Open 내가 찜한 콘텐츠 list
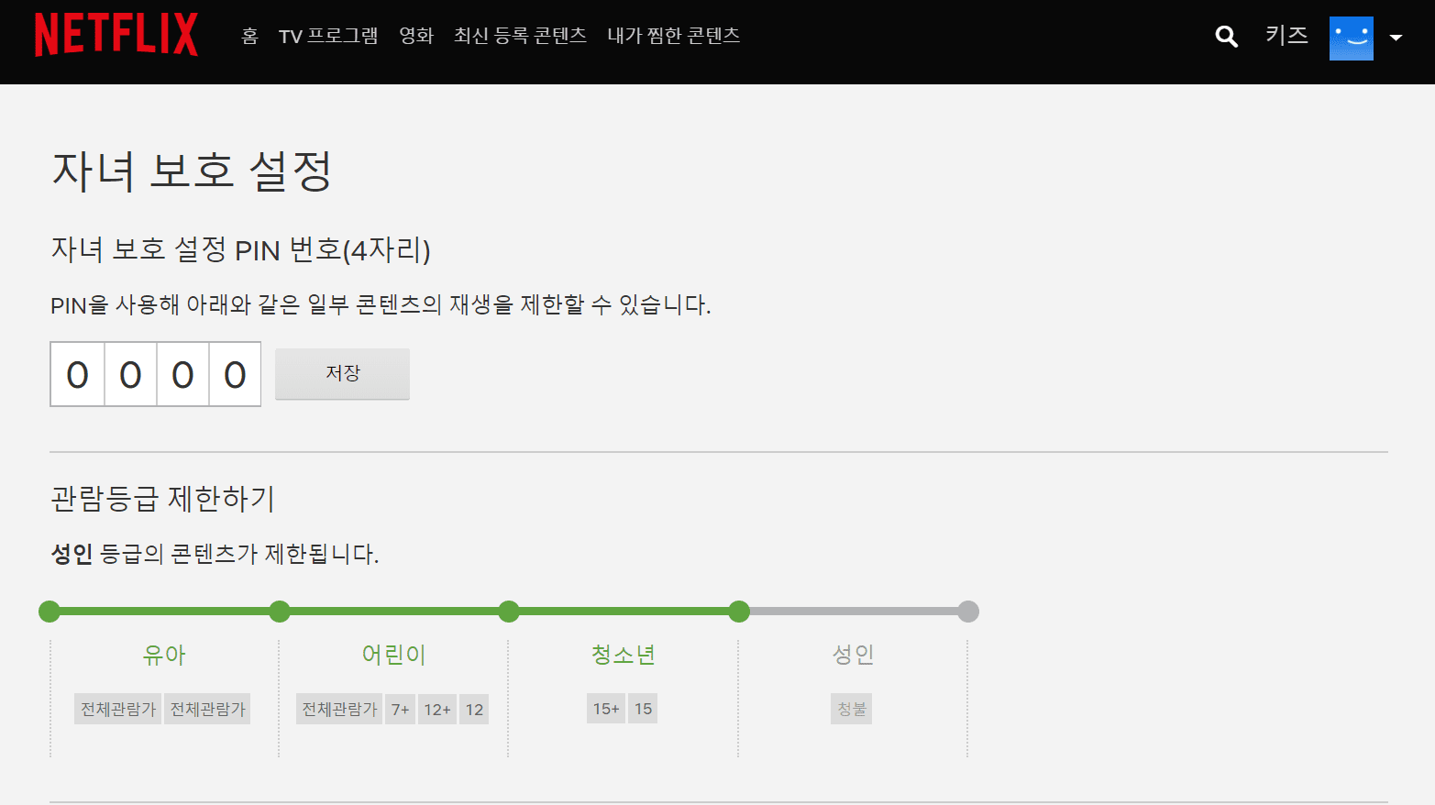The height and width of the screenshot is (805, 1435). click(673, 36)
